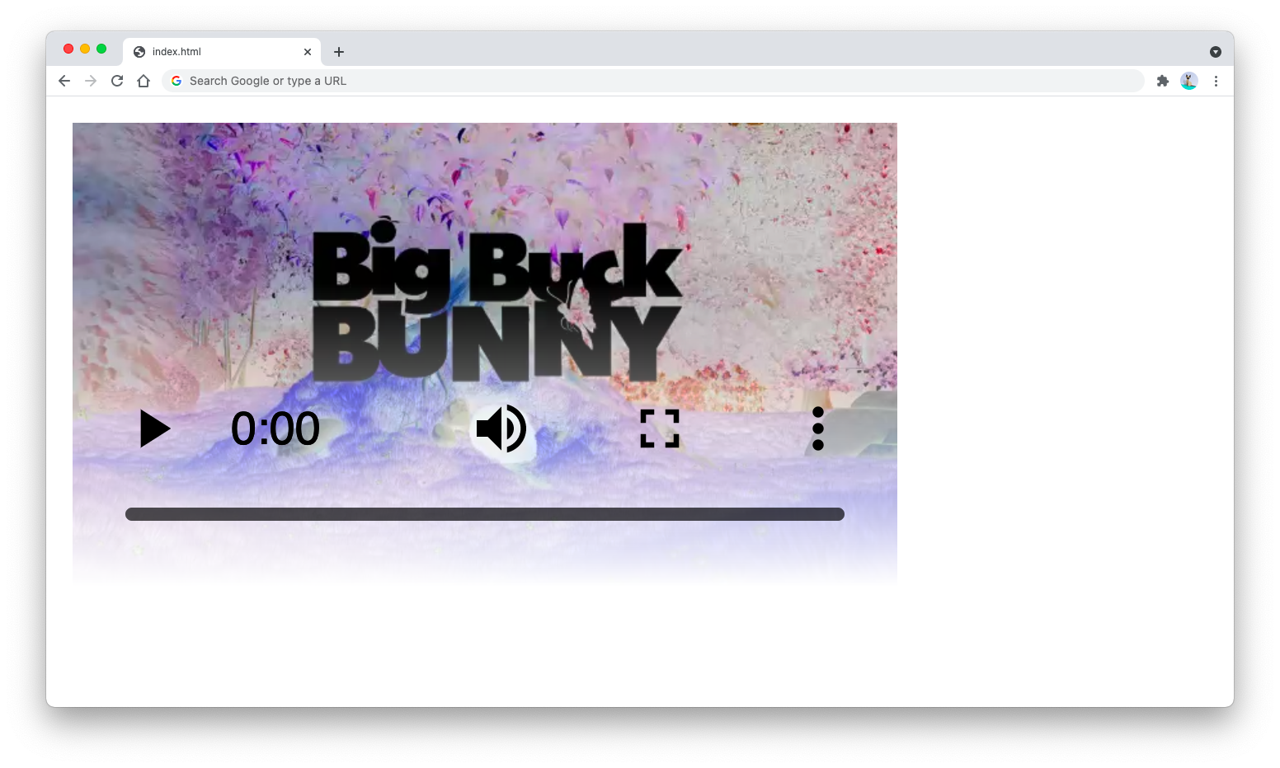Click the Google icon in address bar
This screenshot has height=768, width=1280.
(x=176, y=81)
